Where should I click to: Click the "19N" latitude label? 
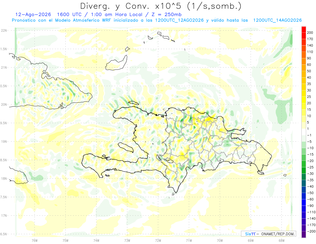[x=4, y=142]
